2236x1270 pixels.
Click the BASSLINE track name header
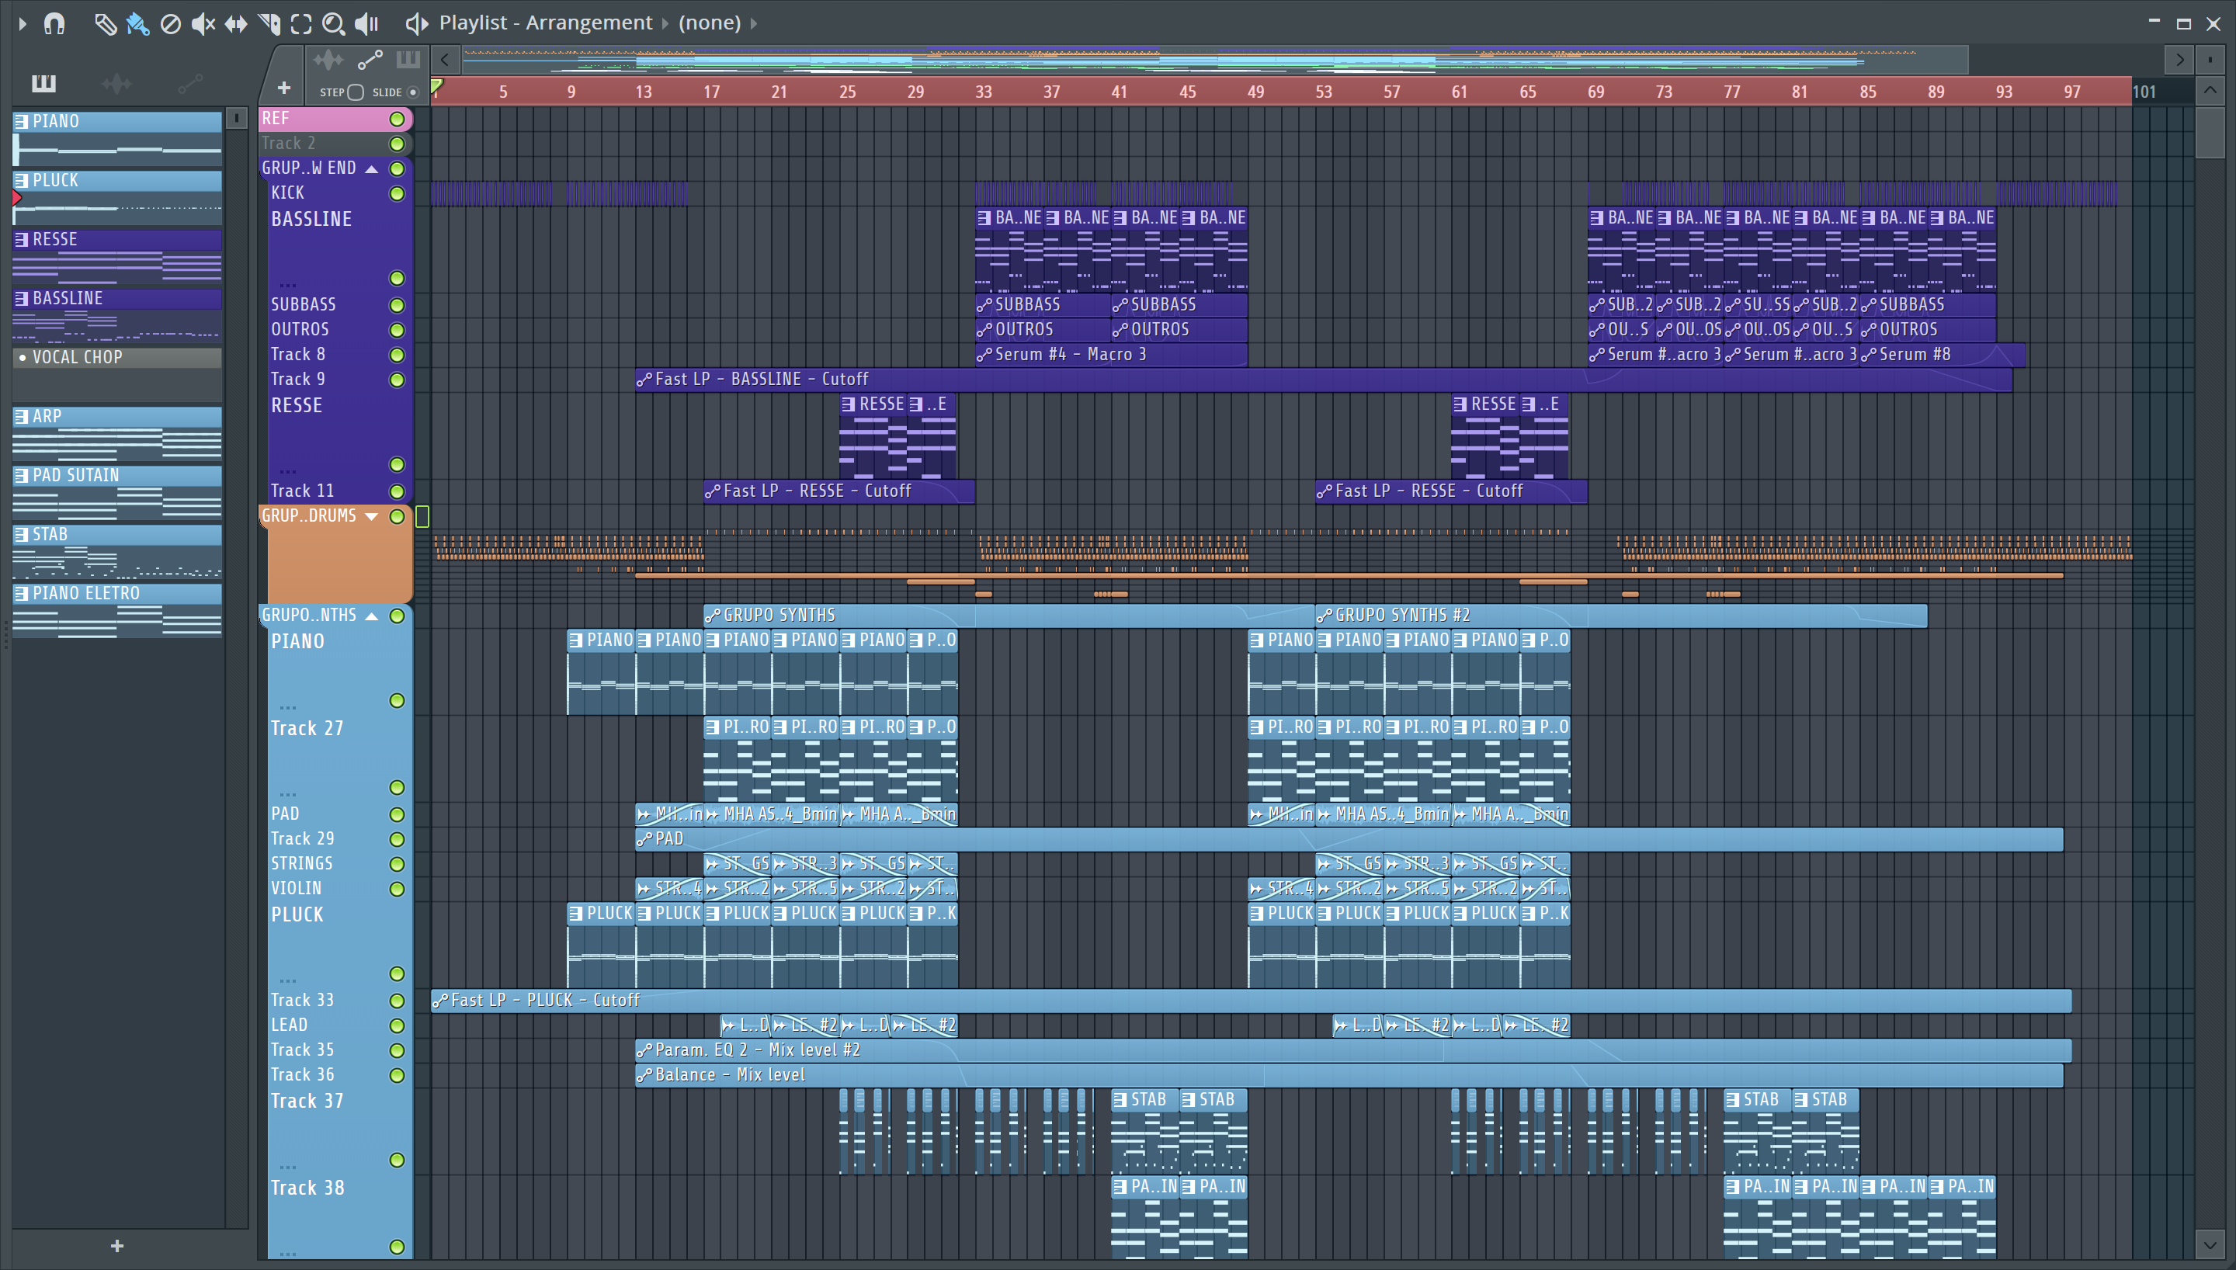click(x=311, y=220)
